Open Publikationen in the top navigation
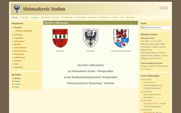This screenshot has width=181, height=113. (104, 17)
